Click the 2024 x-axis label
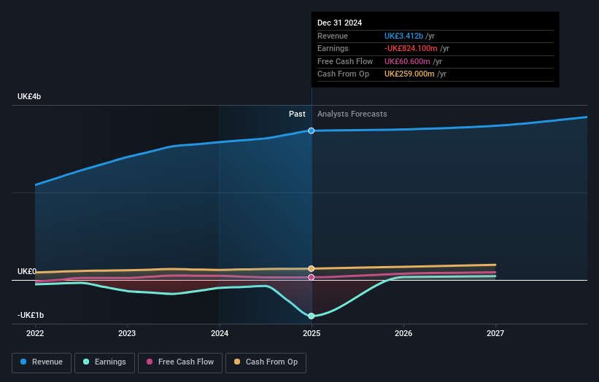 [220, 333]
